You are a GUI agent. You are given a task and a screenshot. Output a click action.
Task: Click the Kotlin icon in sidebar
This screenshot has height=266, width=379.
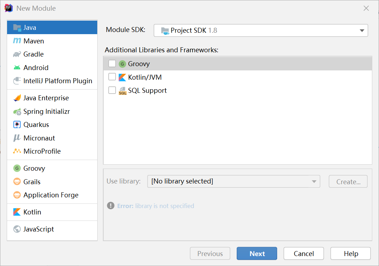coord(17,212)
